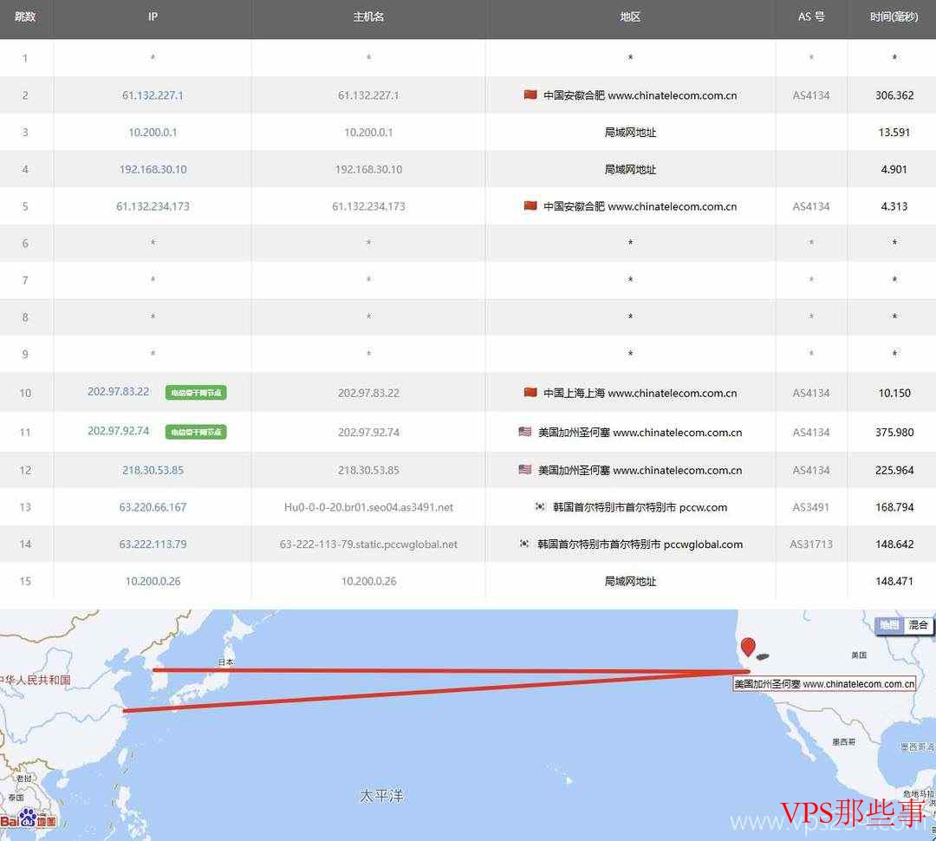Click map tooltip 美国加州圣何塞 www.chinatelecom.com.cn

pyautogui.click(x=824, y=684)
